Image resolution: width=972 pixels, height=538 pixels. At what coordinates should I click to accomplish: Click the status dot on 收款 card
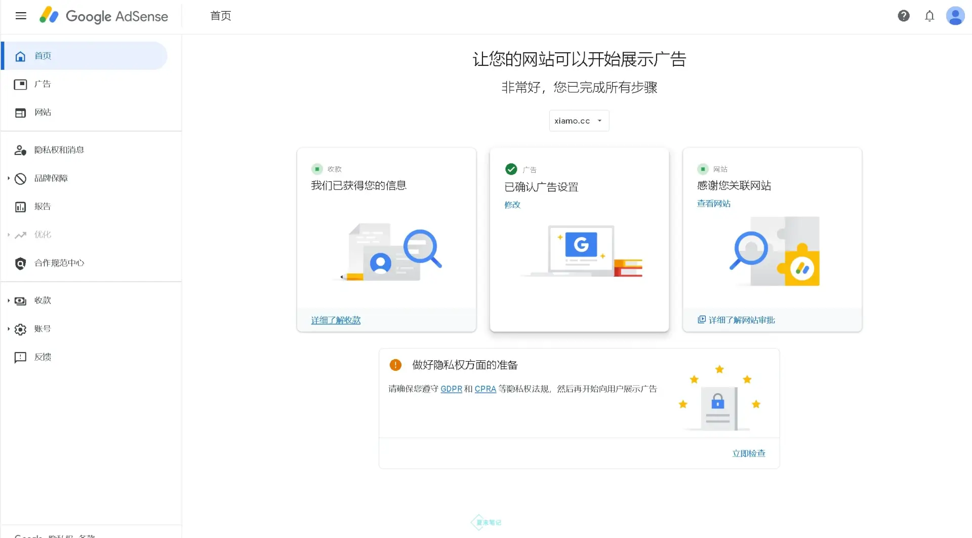click(317, 169)
